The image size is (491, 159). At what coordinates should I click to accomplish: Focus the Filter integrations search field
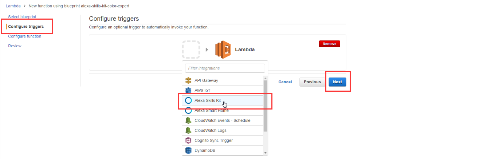[225, 68]
